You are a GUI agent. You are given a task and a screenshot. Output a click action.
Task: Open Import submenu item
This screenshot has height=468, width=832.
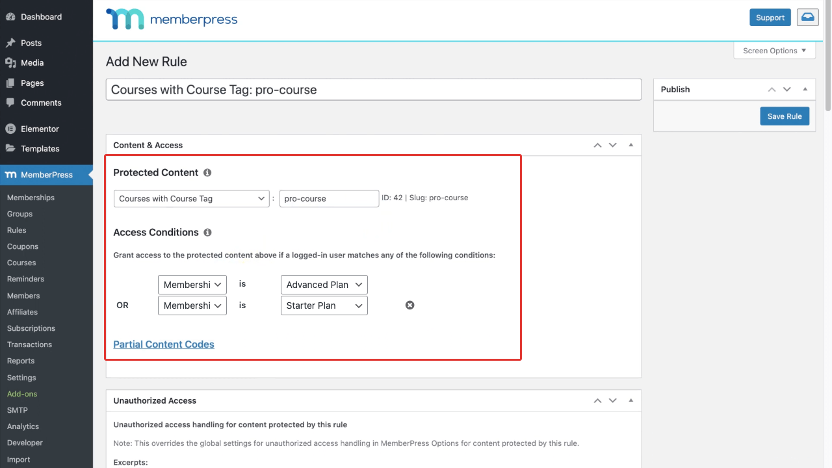point(19,460)
